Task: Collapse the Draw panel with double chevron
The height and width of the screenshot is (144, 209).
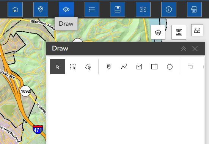Action: (x=184, y=49)
